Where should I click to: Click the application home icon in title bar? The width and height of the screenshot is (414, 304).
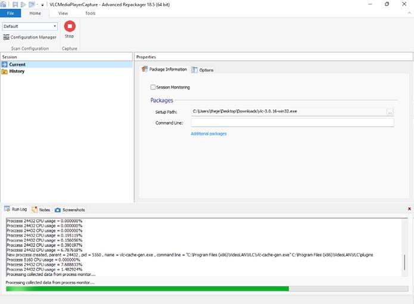[3, 4]
